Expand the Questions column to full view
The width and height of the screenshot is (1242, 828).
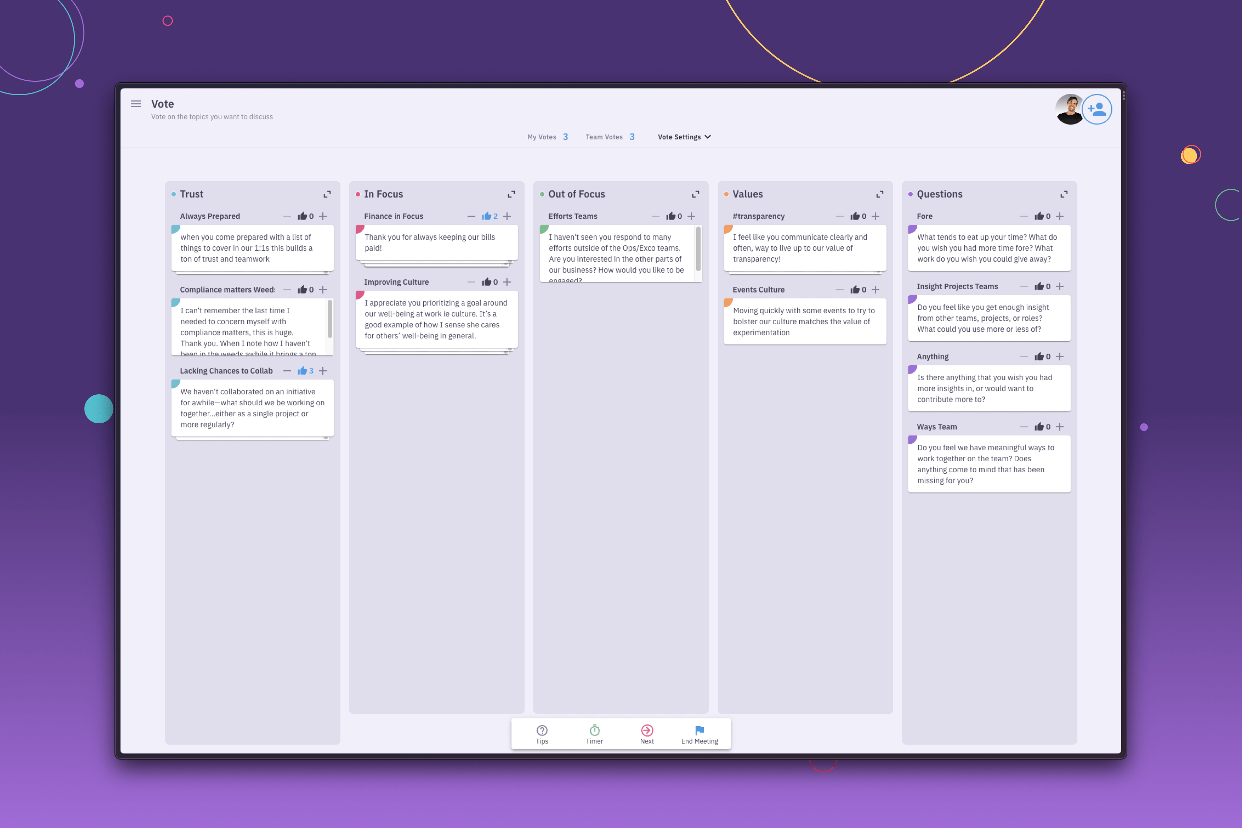pos(1064,193)
